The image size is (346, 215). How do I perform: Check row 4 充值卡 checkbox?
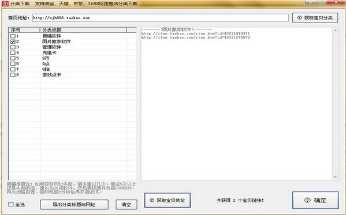[13, 52]
